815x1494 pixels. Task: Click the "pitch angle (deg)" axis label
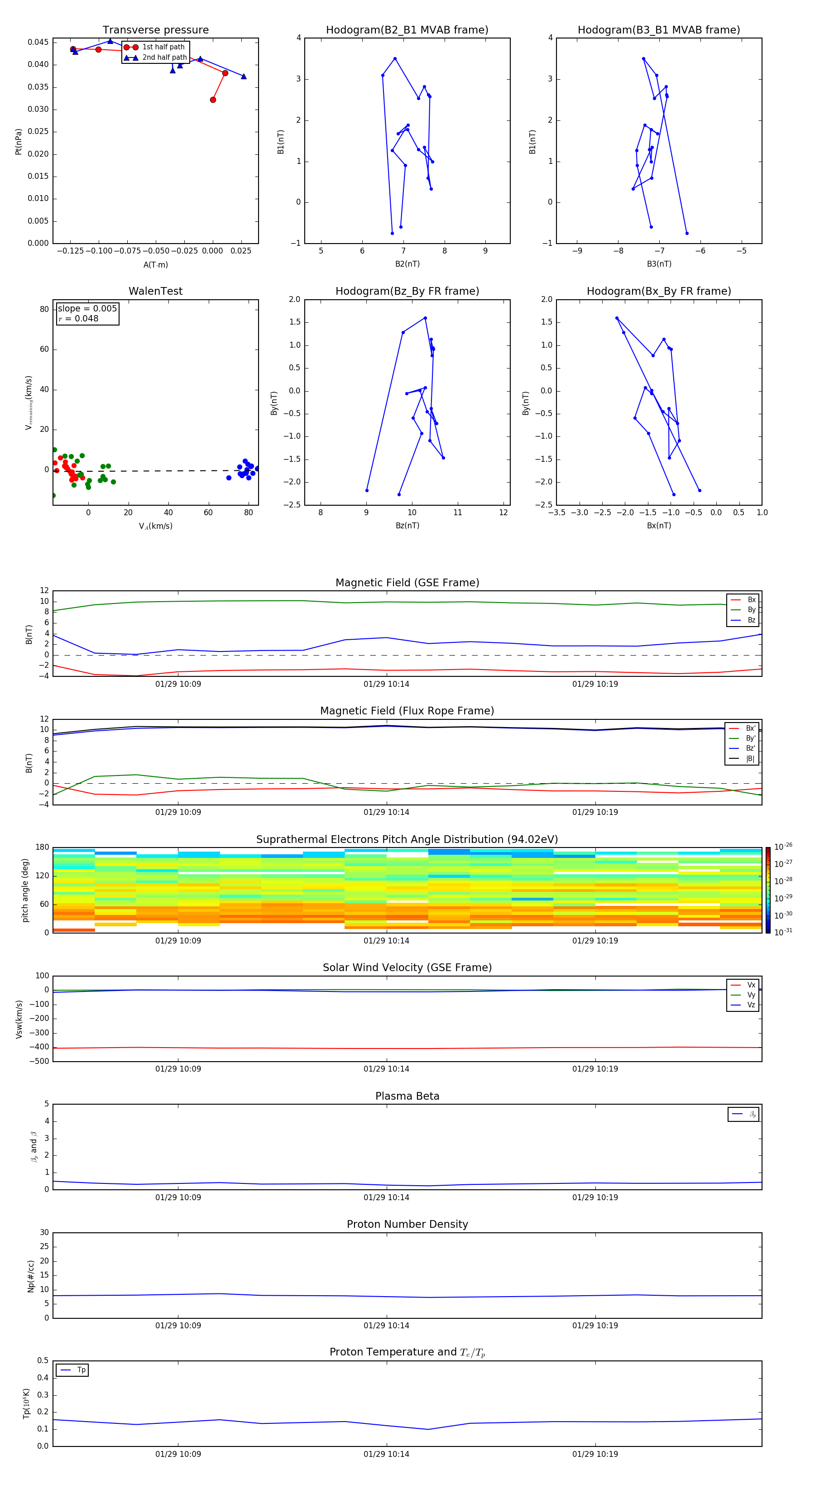click(x=25, y=890)
